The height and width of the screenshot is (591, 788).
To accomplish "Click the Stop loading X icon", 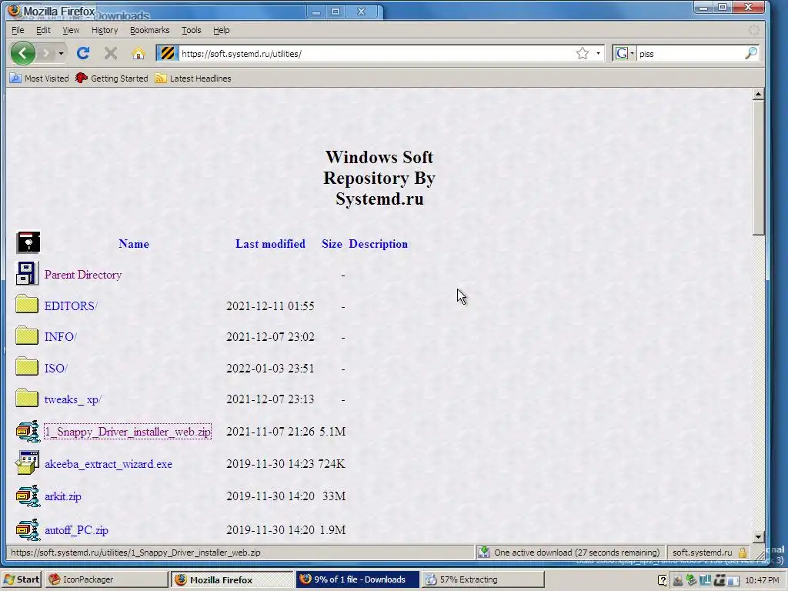I will 111,53.
